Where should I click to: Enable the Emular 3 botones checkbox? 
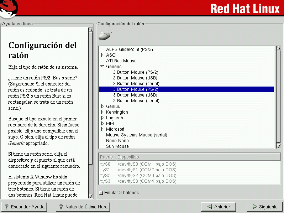101,193
